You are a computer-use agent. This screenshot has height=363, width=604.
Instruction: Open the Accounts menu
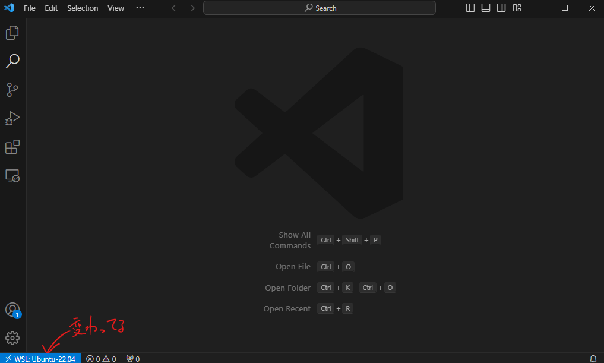pos(12,310)
